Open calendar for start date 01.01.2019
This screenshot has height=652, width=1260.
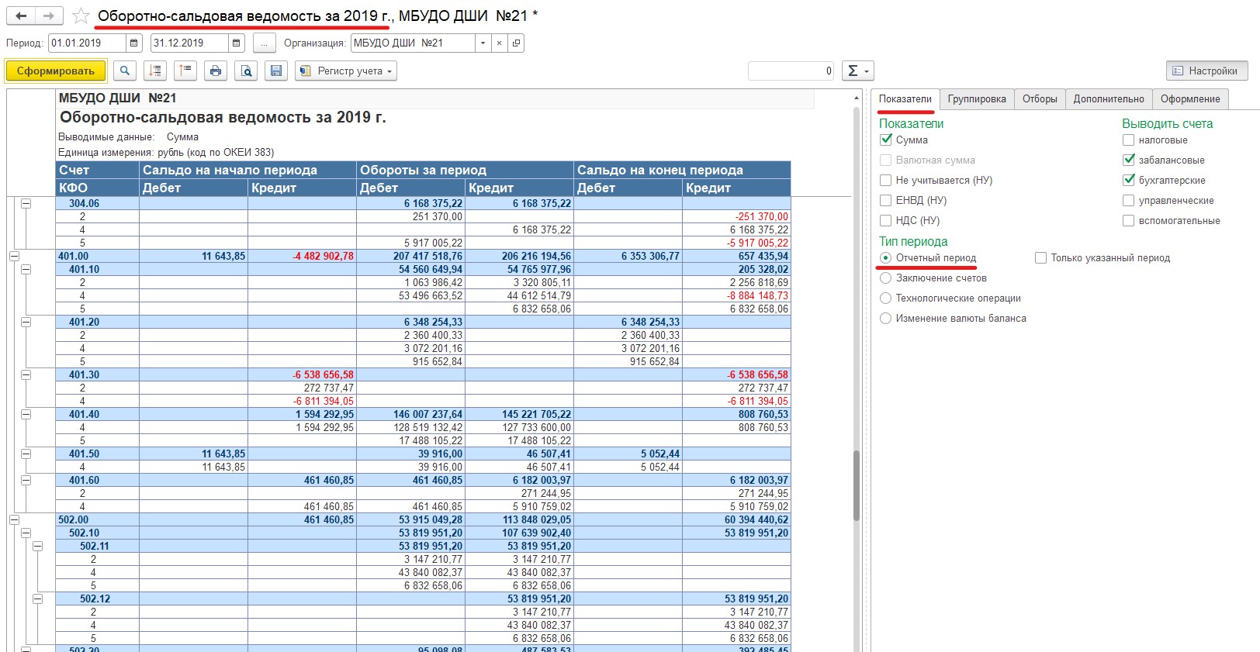point(134,43)
